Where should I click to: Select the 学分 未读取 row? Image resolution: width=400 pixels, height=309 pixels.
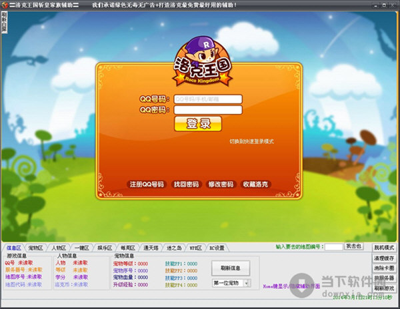(x=72, y=277)
